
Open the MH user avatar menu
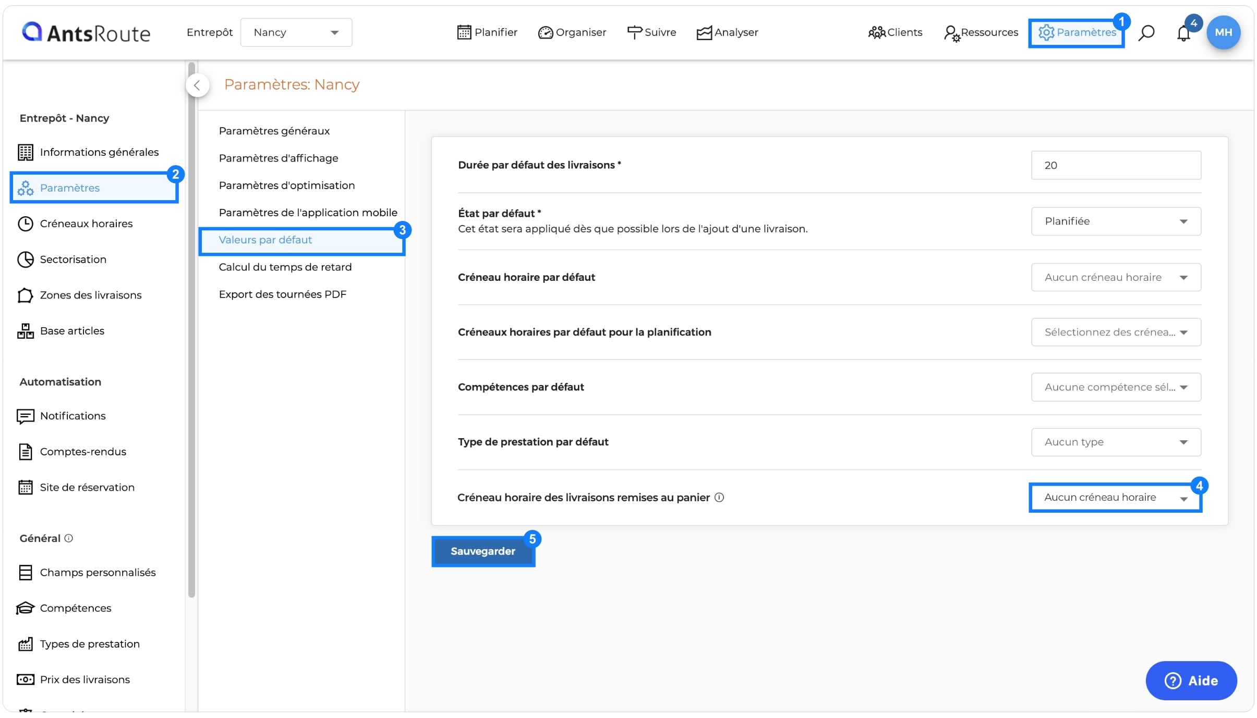click(1223, 32)
